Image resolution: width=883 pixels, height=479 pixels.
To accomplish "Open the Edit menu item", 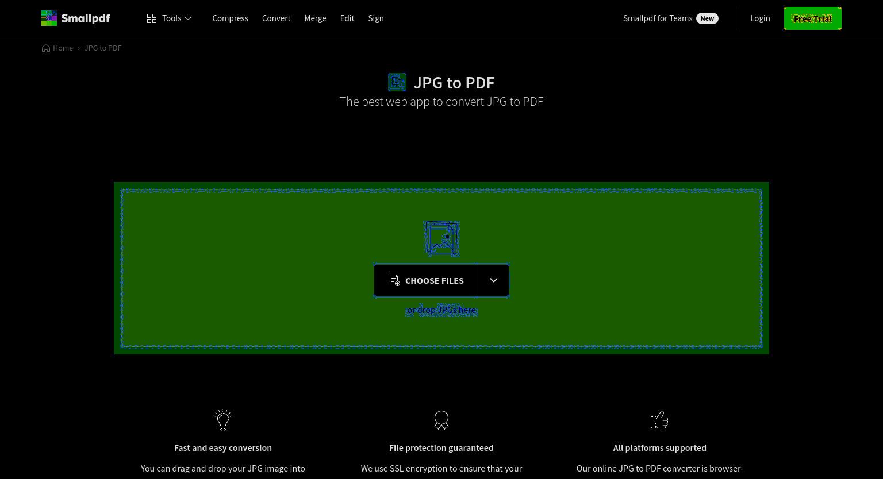I will pyautogui.click(x=347, y=18).
